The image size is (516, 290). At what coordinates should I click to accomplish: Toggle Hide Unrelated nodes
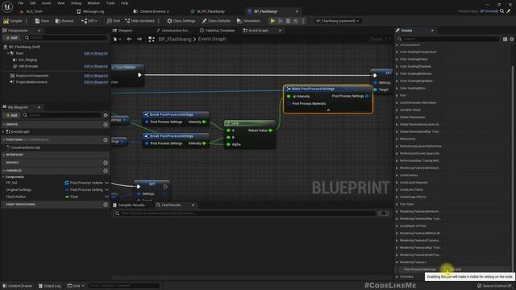coord(139,21)
